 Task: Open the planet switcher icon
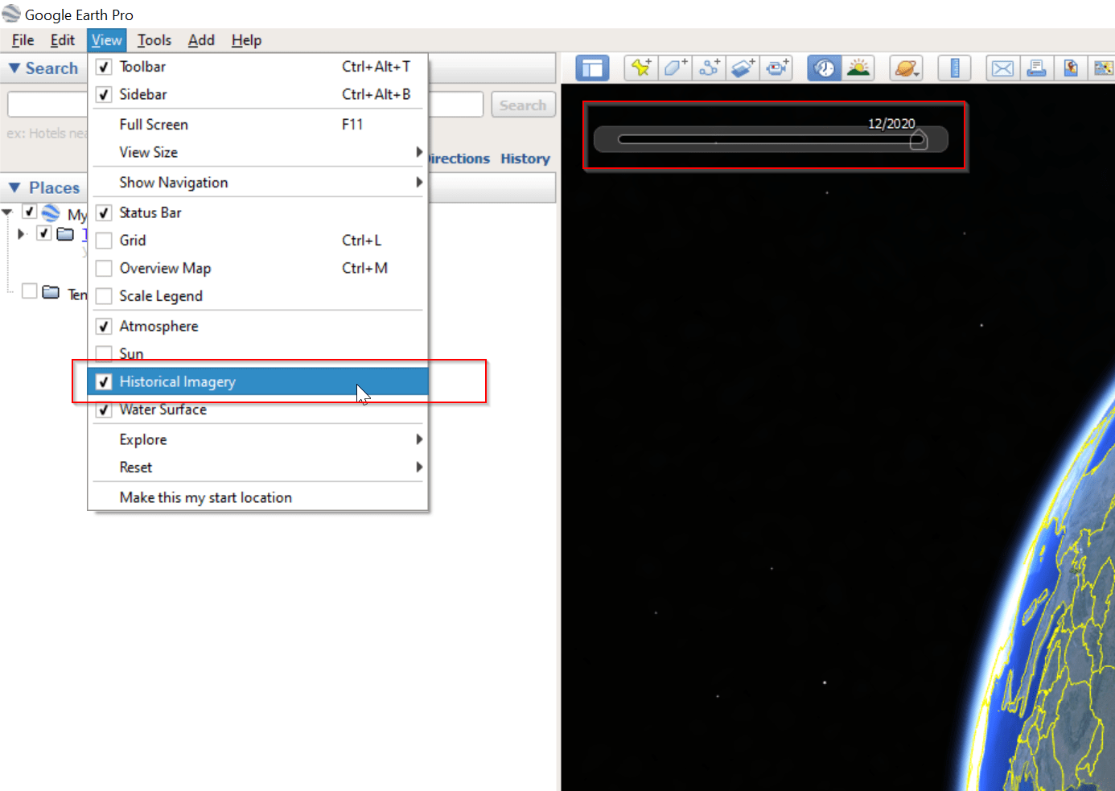[x=906, y=68]
